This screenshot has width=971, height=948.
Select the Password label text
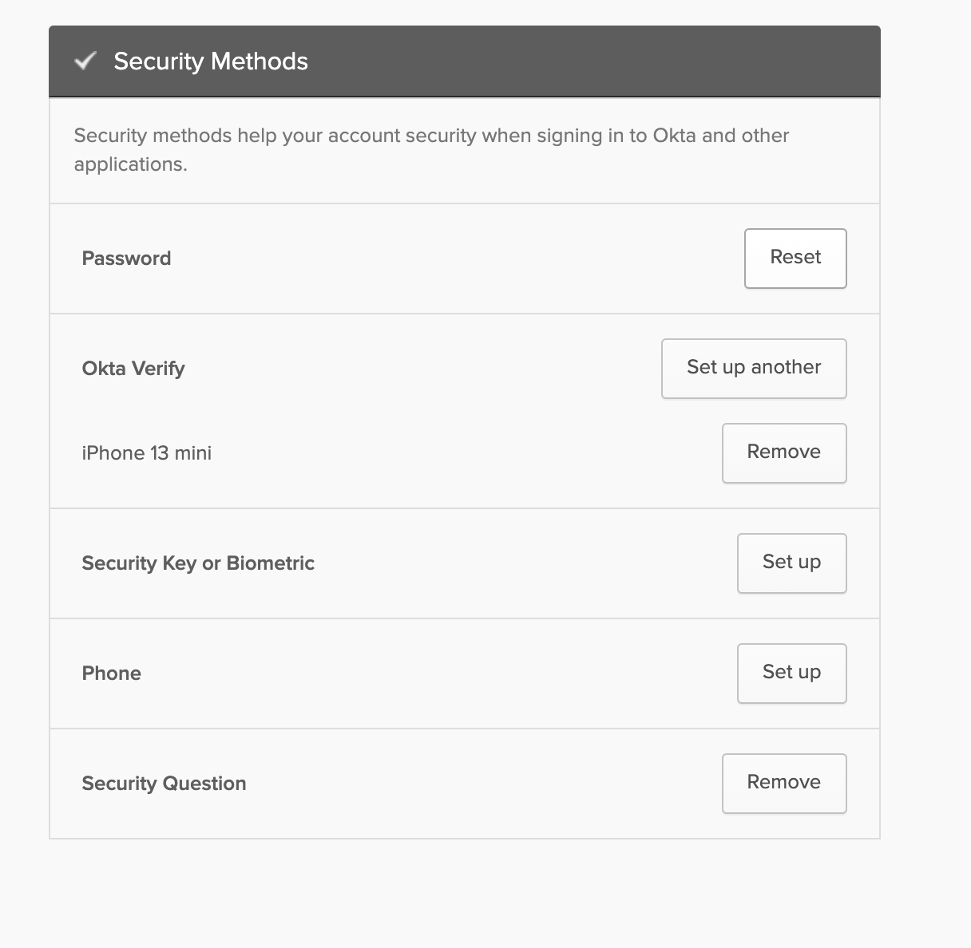point(126,259)
